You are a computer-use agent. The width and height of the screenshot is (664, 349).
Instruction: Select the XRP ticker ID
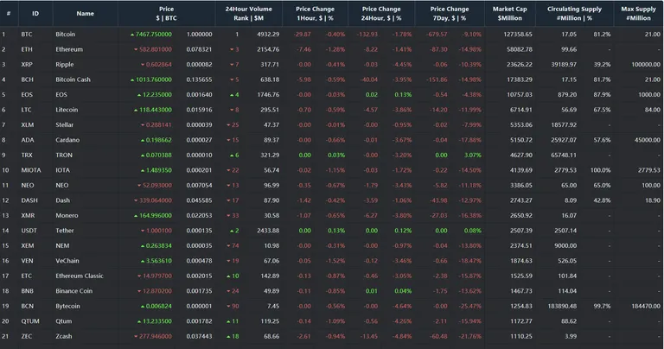click(27, 64)
